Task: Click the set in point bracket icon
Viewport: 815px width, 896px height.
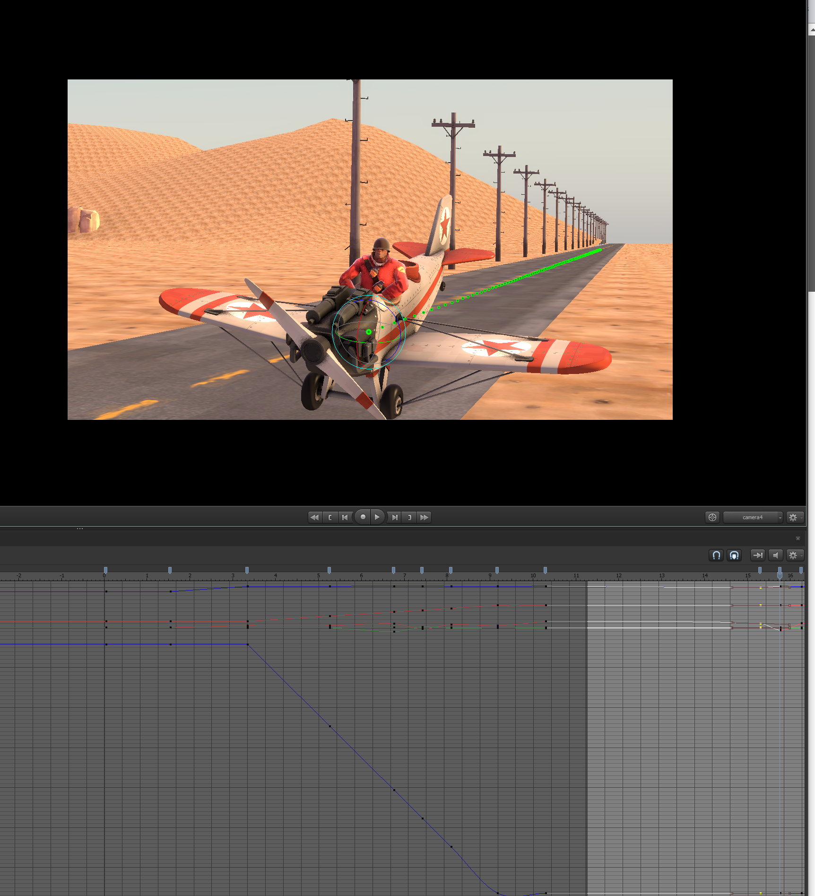Action: point(330,517)
